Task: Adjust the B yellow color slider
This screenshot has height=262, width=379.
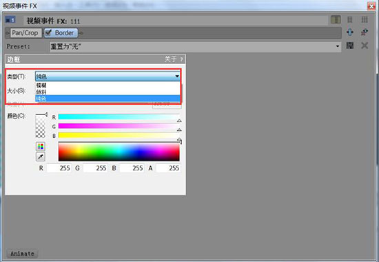Action: click(119, 135)
